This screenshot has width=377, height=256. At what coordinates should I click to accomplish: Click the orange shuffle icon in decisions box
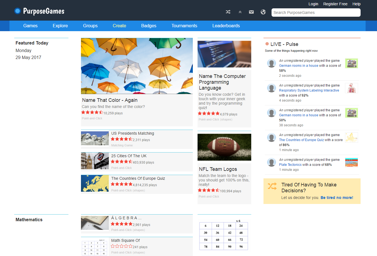(x=272, y=186)
